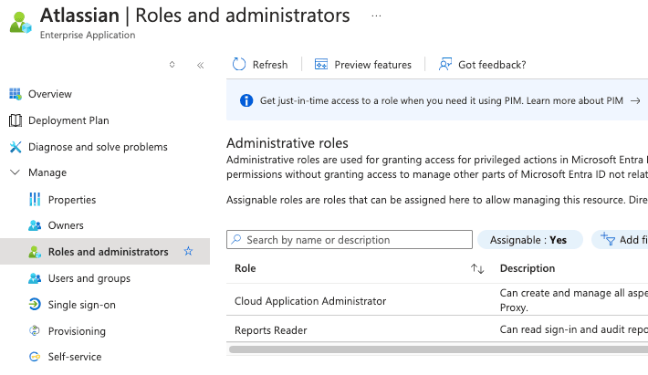The height and width of the screenshot is (375, 648).
Task: Click the Administrative roles heading
Action: click(x=287, y=143)
